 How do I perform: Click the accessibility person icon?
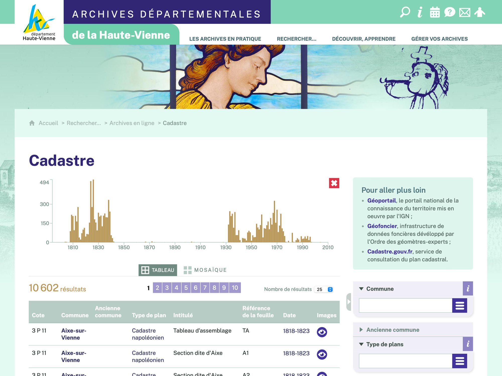pos(480,12)
